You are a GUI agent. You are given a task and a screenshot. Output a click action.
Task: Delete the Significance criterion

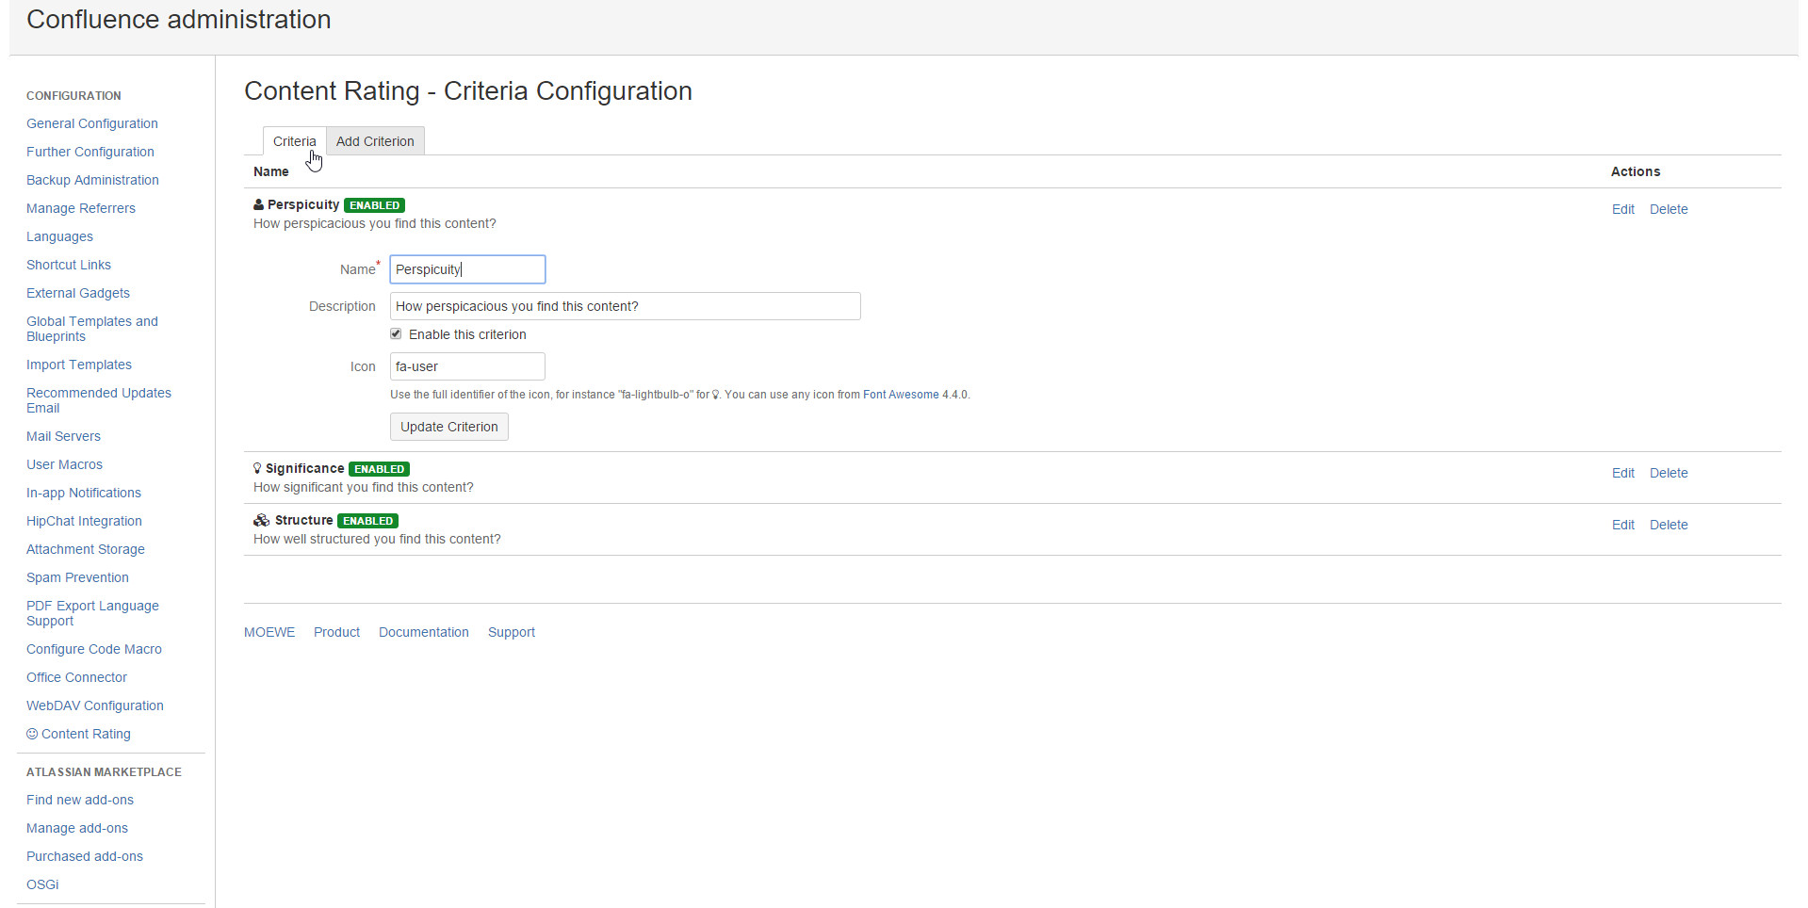coord(1669,473)
